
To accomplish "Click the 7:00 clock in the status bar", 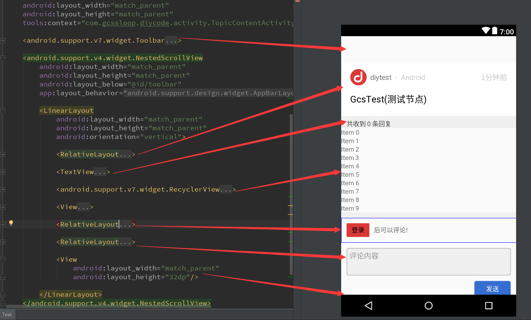I will 508,31.
